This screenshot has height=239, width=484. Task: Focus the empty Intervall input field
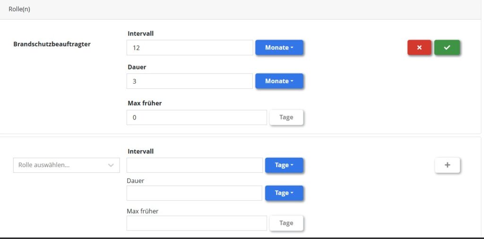[194, 165]
